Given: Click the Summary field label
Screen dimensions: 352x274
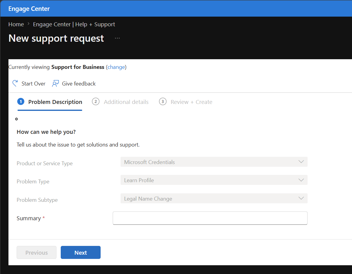Looking at the screenshot, I should [29, 218].
